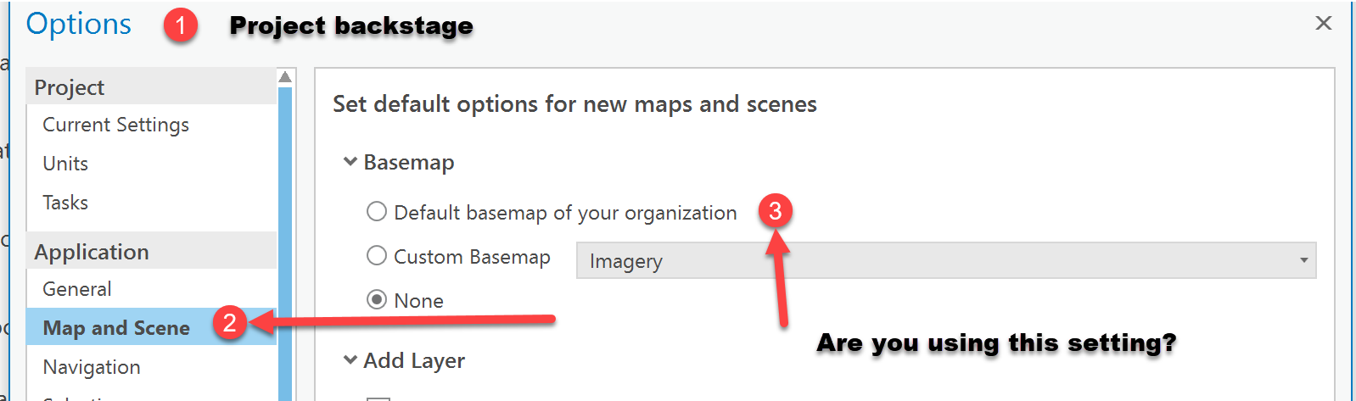Open Current Settings page

click(116, 125)
